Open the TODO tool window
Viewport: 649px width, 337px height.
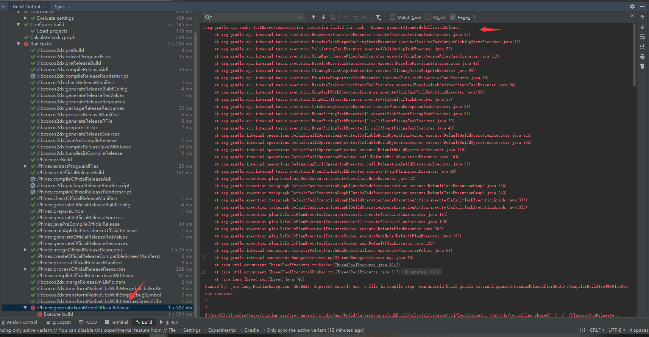(x=88, y=322)
